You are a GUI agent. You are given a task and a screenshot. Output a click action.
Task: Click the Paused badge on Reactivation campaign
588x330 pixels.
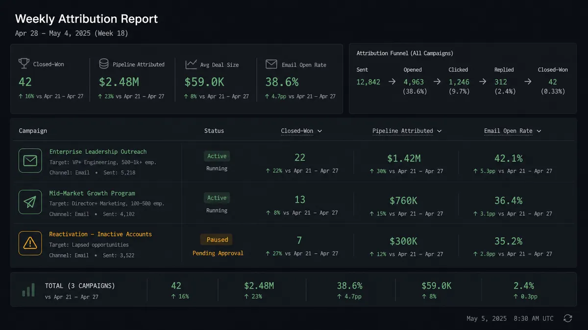coord(217,240)
